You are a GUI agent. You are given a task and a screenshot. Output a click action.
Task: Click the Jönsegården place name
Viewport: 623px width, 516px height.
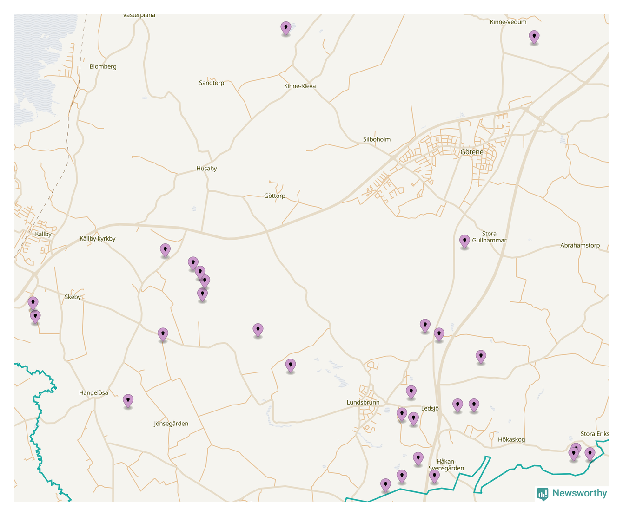pos(171,424)
